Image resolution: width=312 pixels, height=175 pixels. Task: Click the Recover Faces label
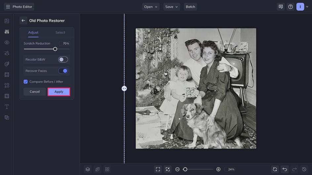(36, 71)
